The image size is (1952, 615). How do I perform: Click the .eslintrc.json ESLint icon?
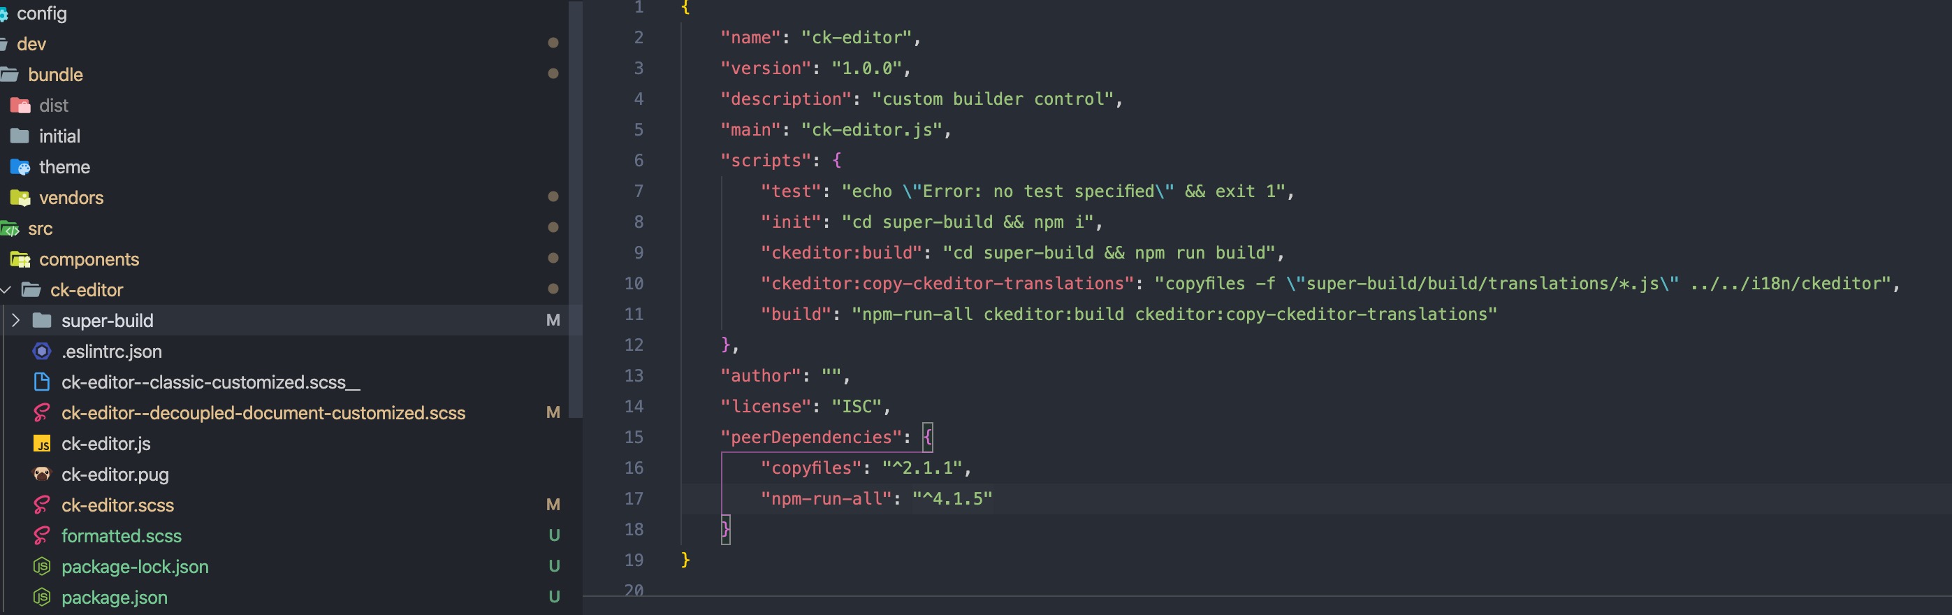tap(43, 351)
